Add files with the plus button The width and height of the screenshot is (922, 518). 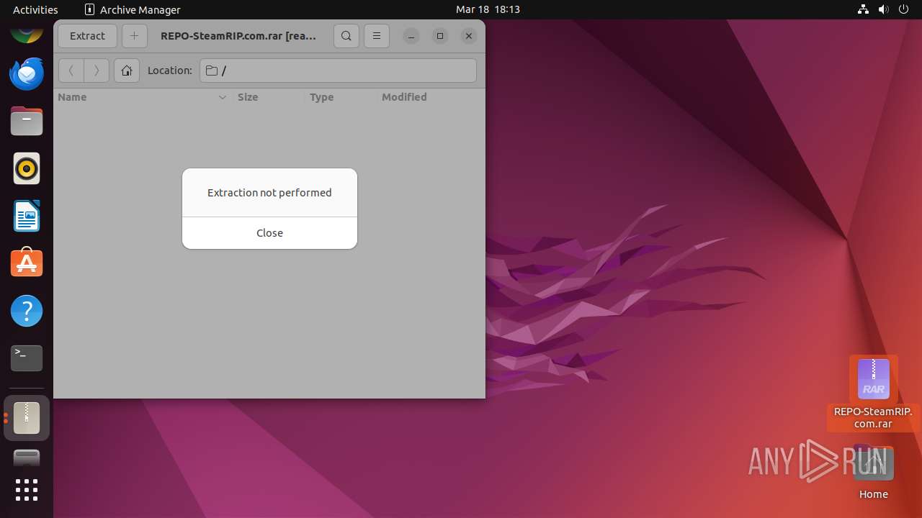(134, 36)
